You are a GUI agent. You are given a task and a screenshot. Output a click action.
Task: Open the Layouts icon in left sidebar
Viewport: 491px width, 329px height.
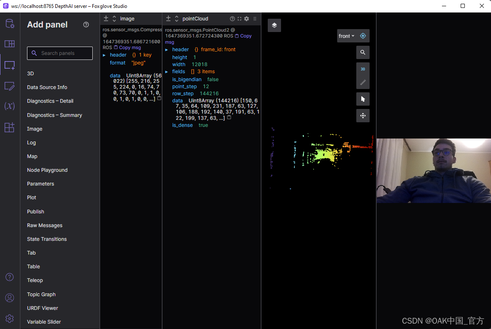pos(10,44)
